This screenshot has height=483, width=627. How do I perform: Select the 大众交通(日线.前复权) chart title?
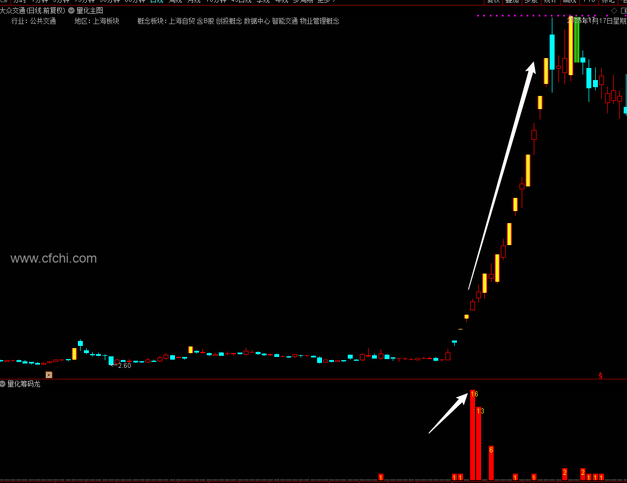(x=32, y=11)
